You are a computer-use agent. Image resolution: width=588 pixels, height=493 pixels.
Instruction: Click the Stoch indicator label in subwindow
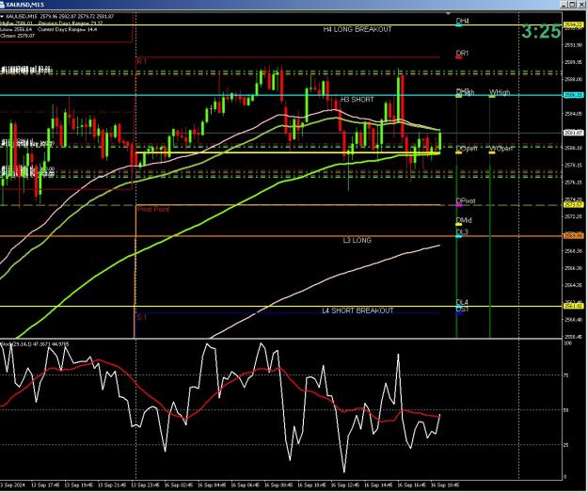[35, 343]
